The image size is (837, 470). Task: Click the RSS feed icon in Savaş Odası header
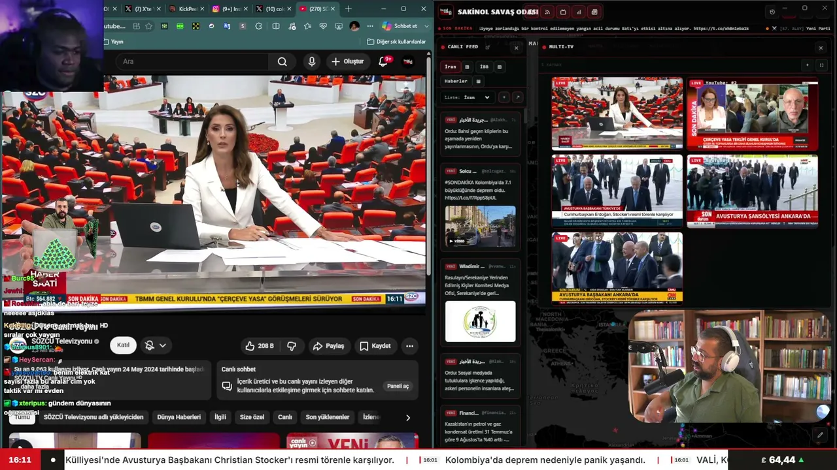[547, 12]
